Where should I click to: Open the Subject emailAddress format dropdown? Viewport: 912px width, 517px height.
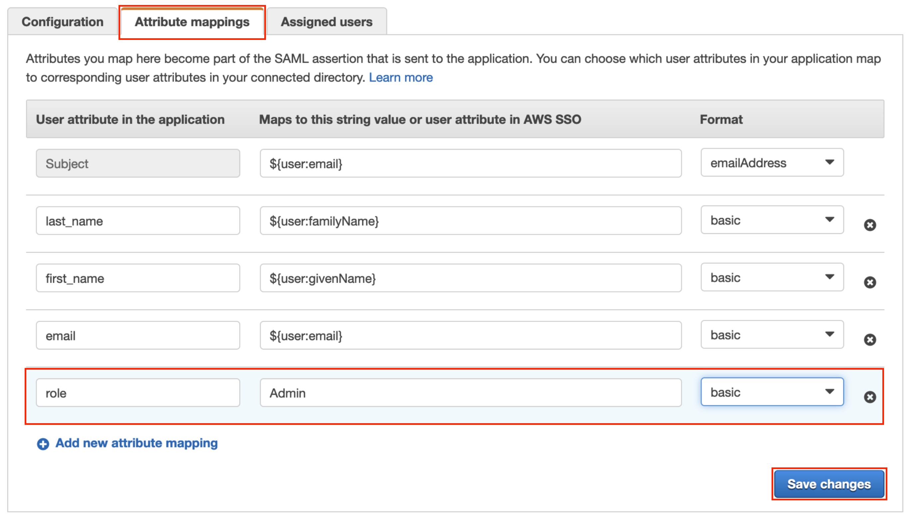(772, 163)
